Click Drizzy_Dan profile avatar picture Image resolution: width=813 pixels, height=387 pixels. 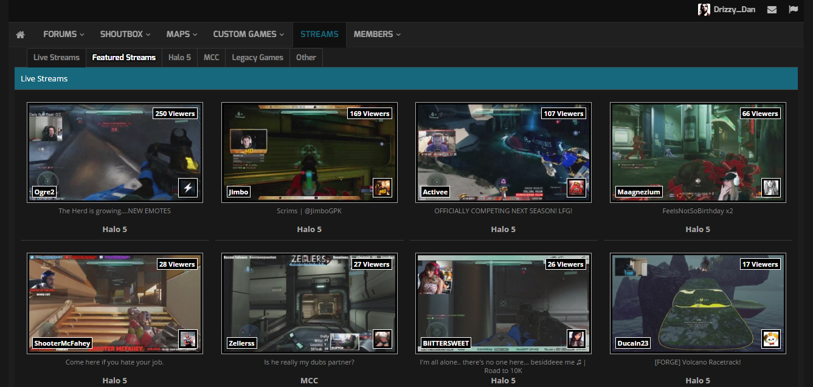tap(704, 10)
